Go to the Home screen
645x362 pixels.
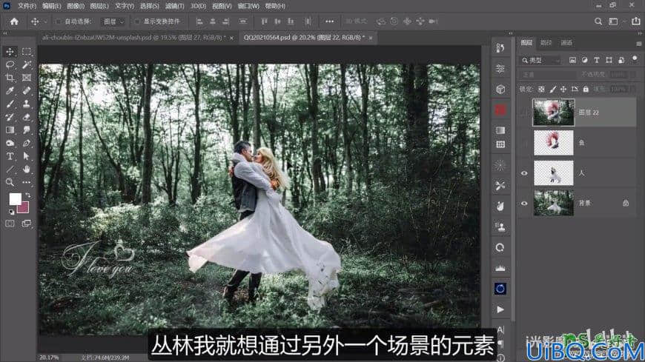[x=14, y=21]
